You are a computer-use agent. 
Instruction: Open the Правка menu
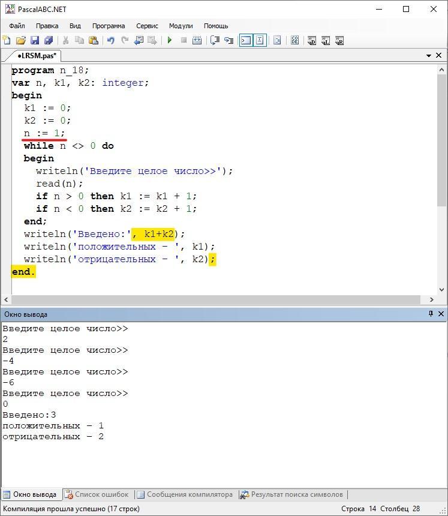pyautogui.click(x=47, y=26)
